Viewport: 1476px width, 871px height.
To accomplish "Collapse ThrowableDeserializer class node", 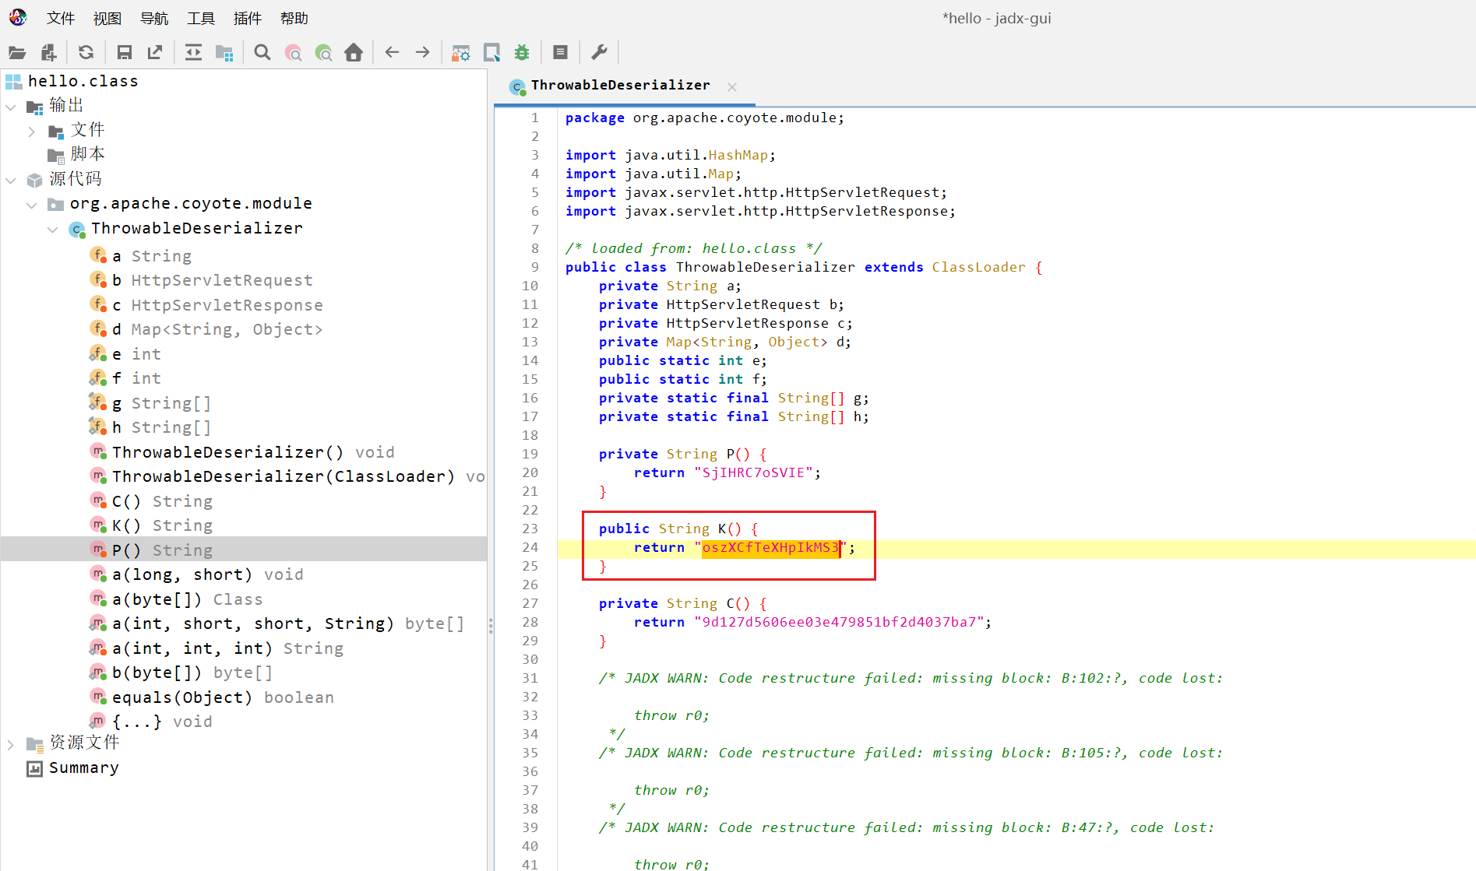I will click(52, 230).
